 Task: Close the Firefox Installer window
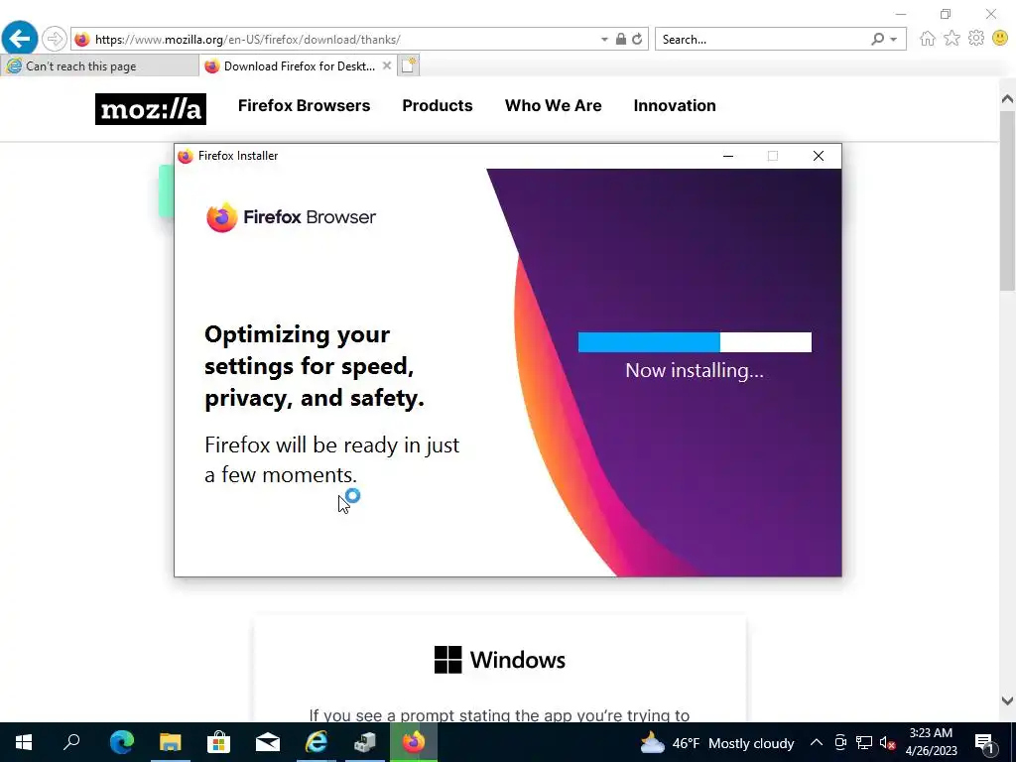click(819, 156)
